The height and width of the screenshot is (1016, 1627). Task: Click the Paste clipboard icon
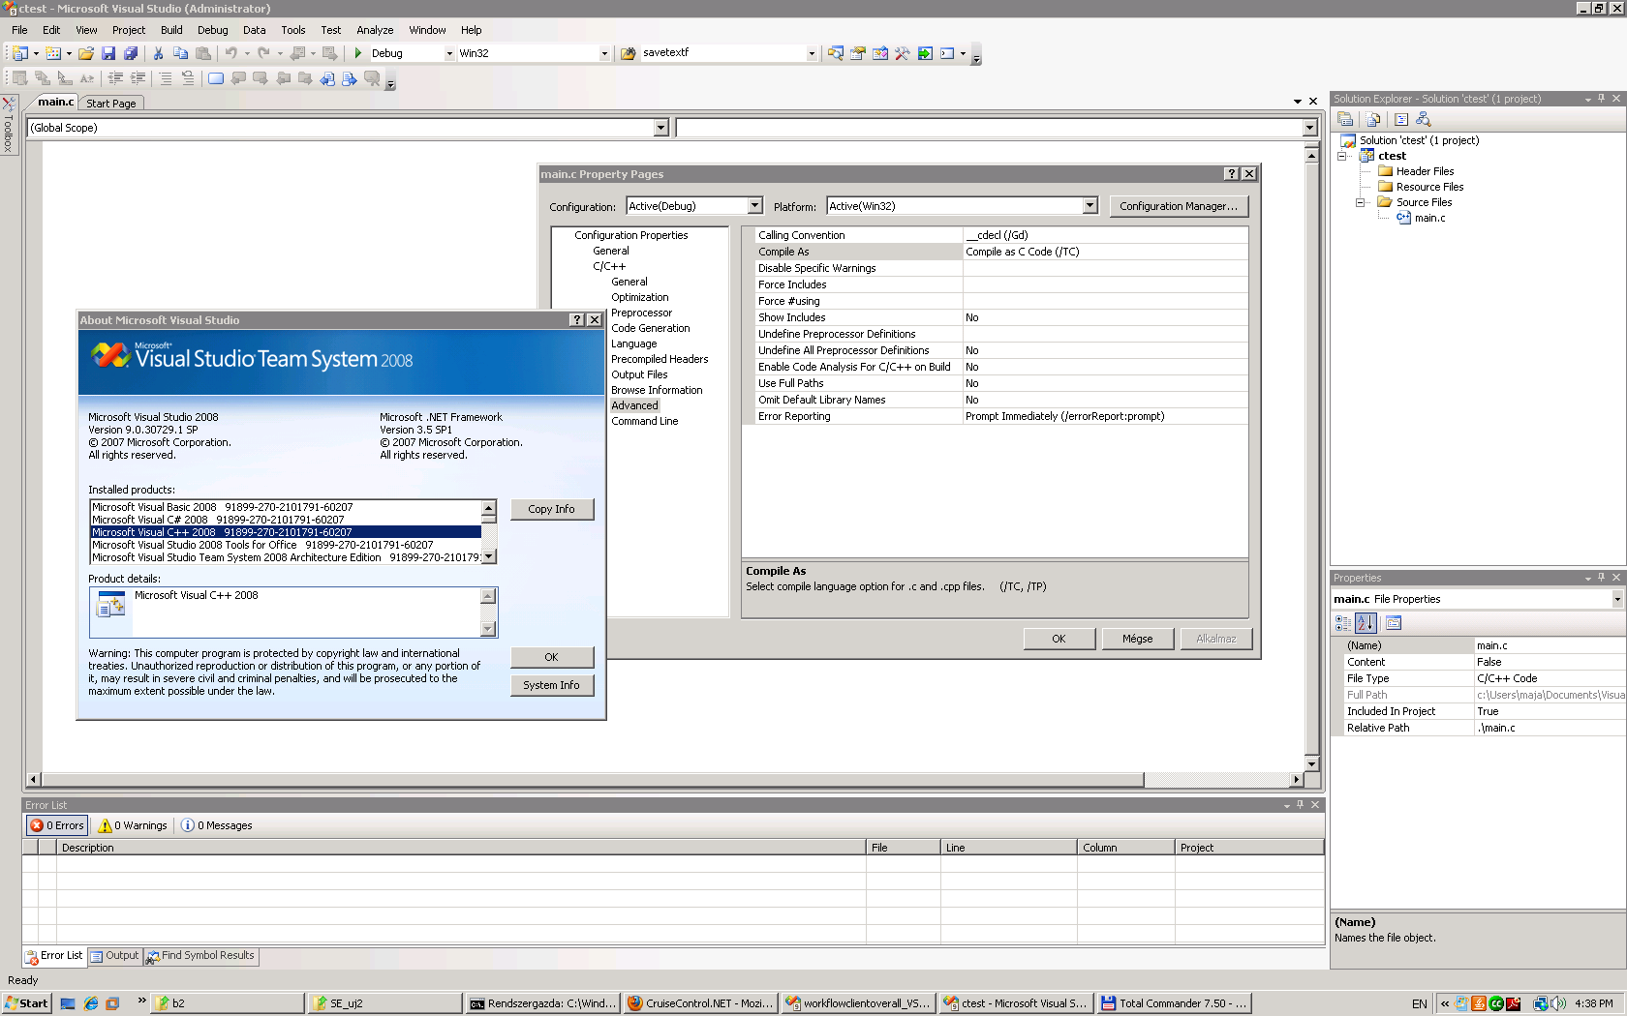(202, 53)
